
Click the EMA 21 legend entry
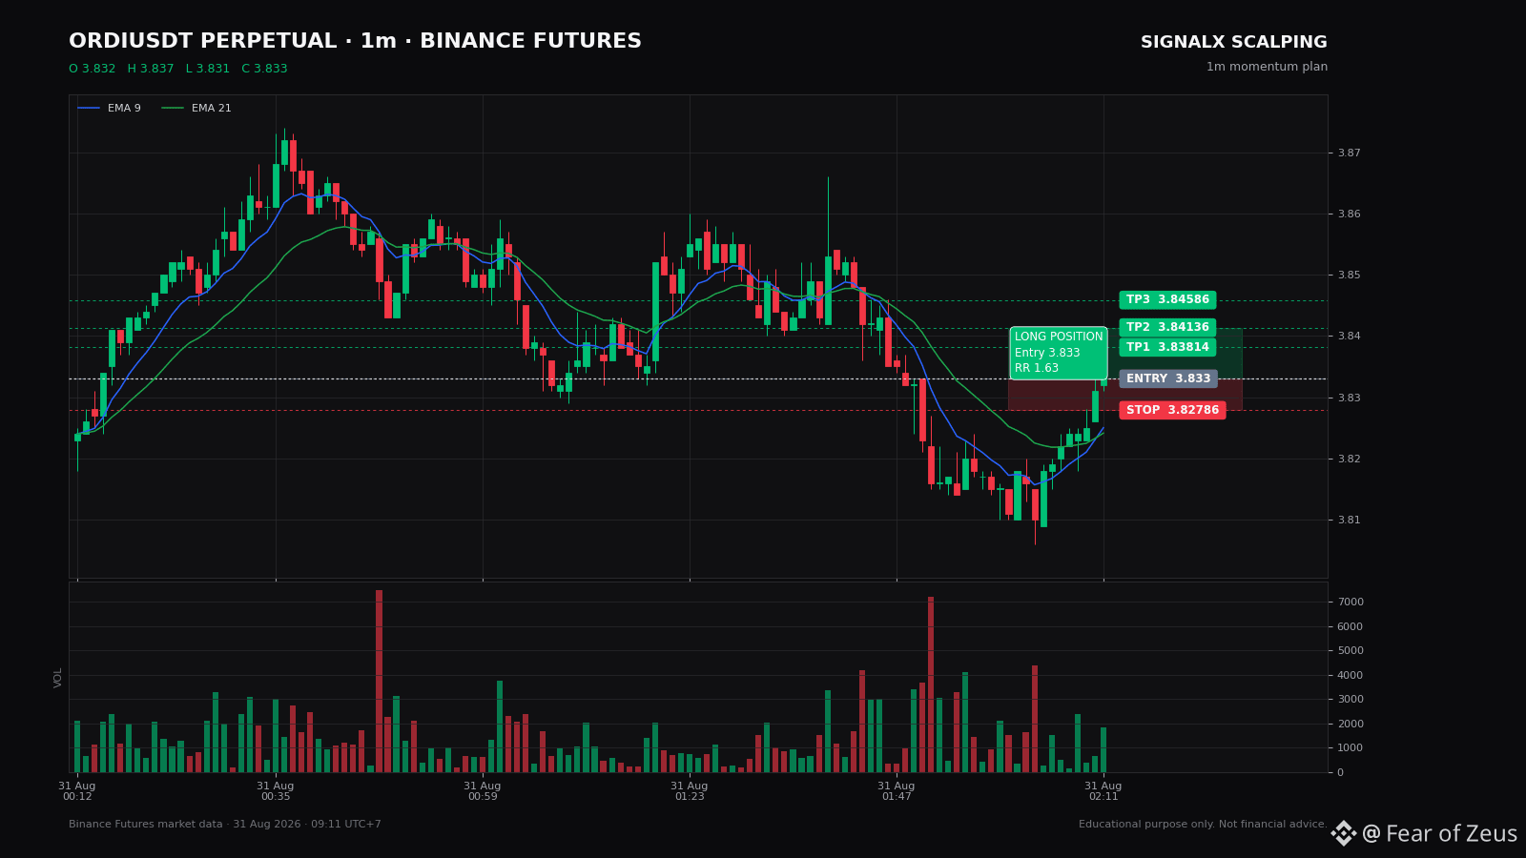(196, 109)
